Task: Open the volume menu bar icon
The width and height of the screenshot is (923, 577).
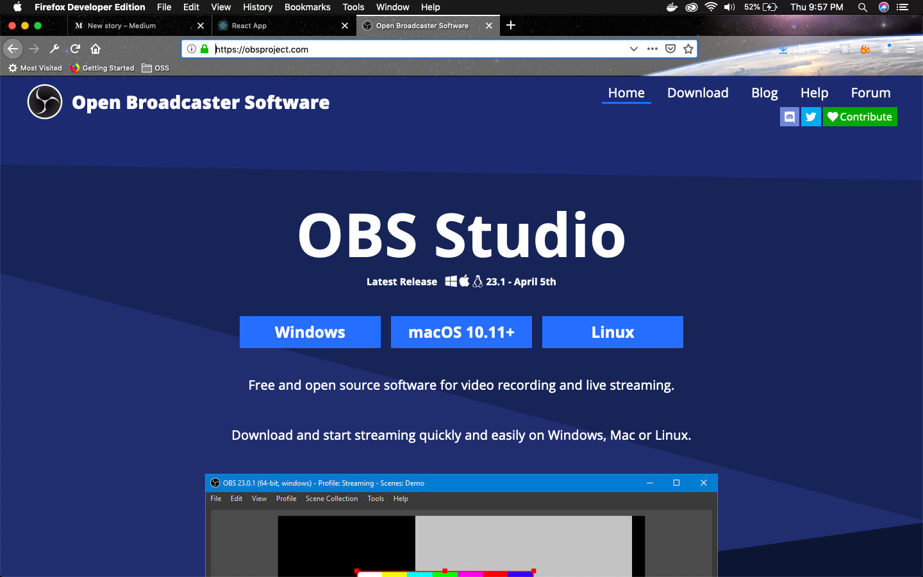Action: tap(729, 7)
